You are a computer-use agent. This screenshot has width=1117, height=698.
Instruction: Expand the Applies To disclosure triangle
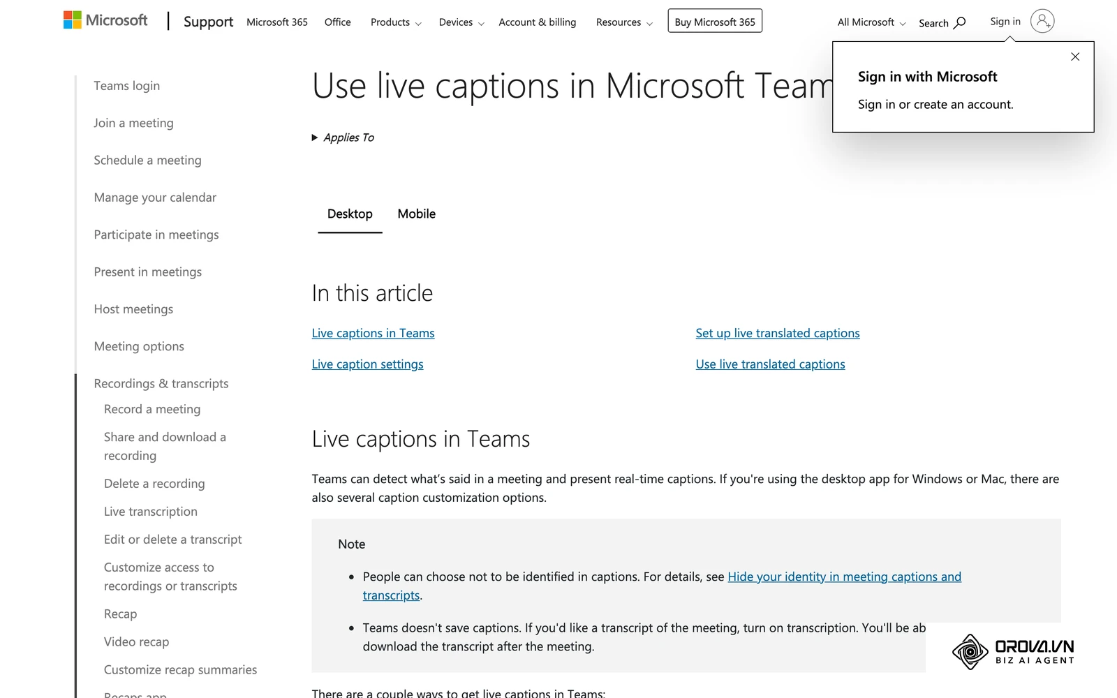coord(315,138)
